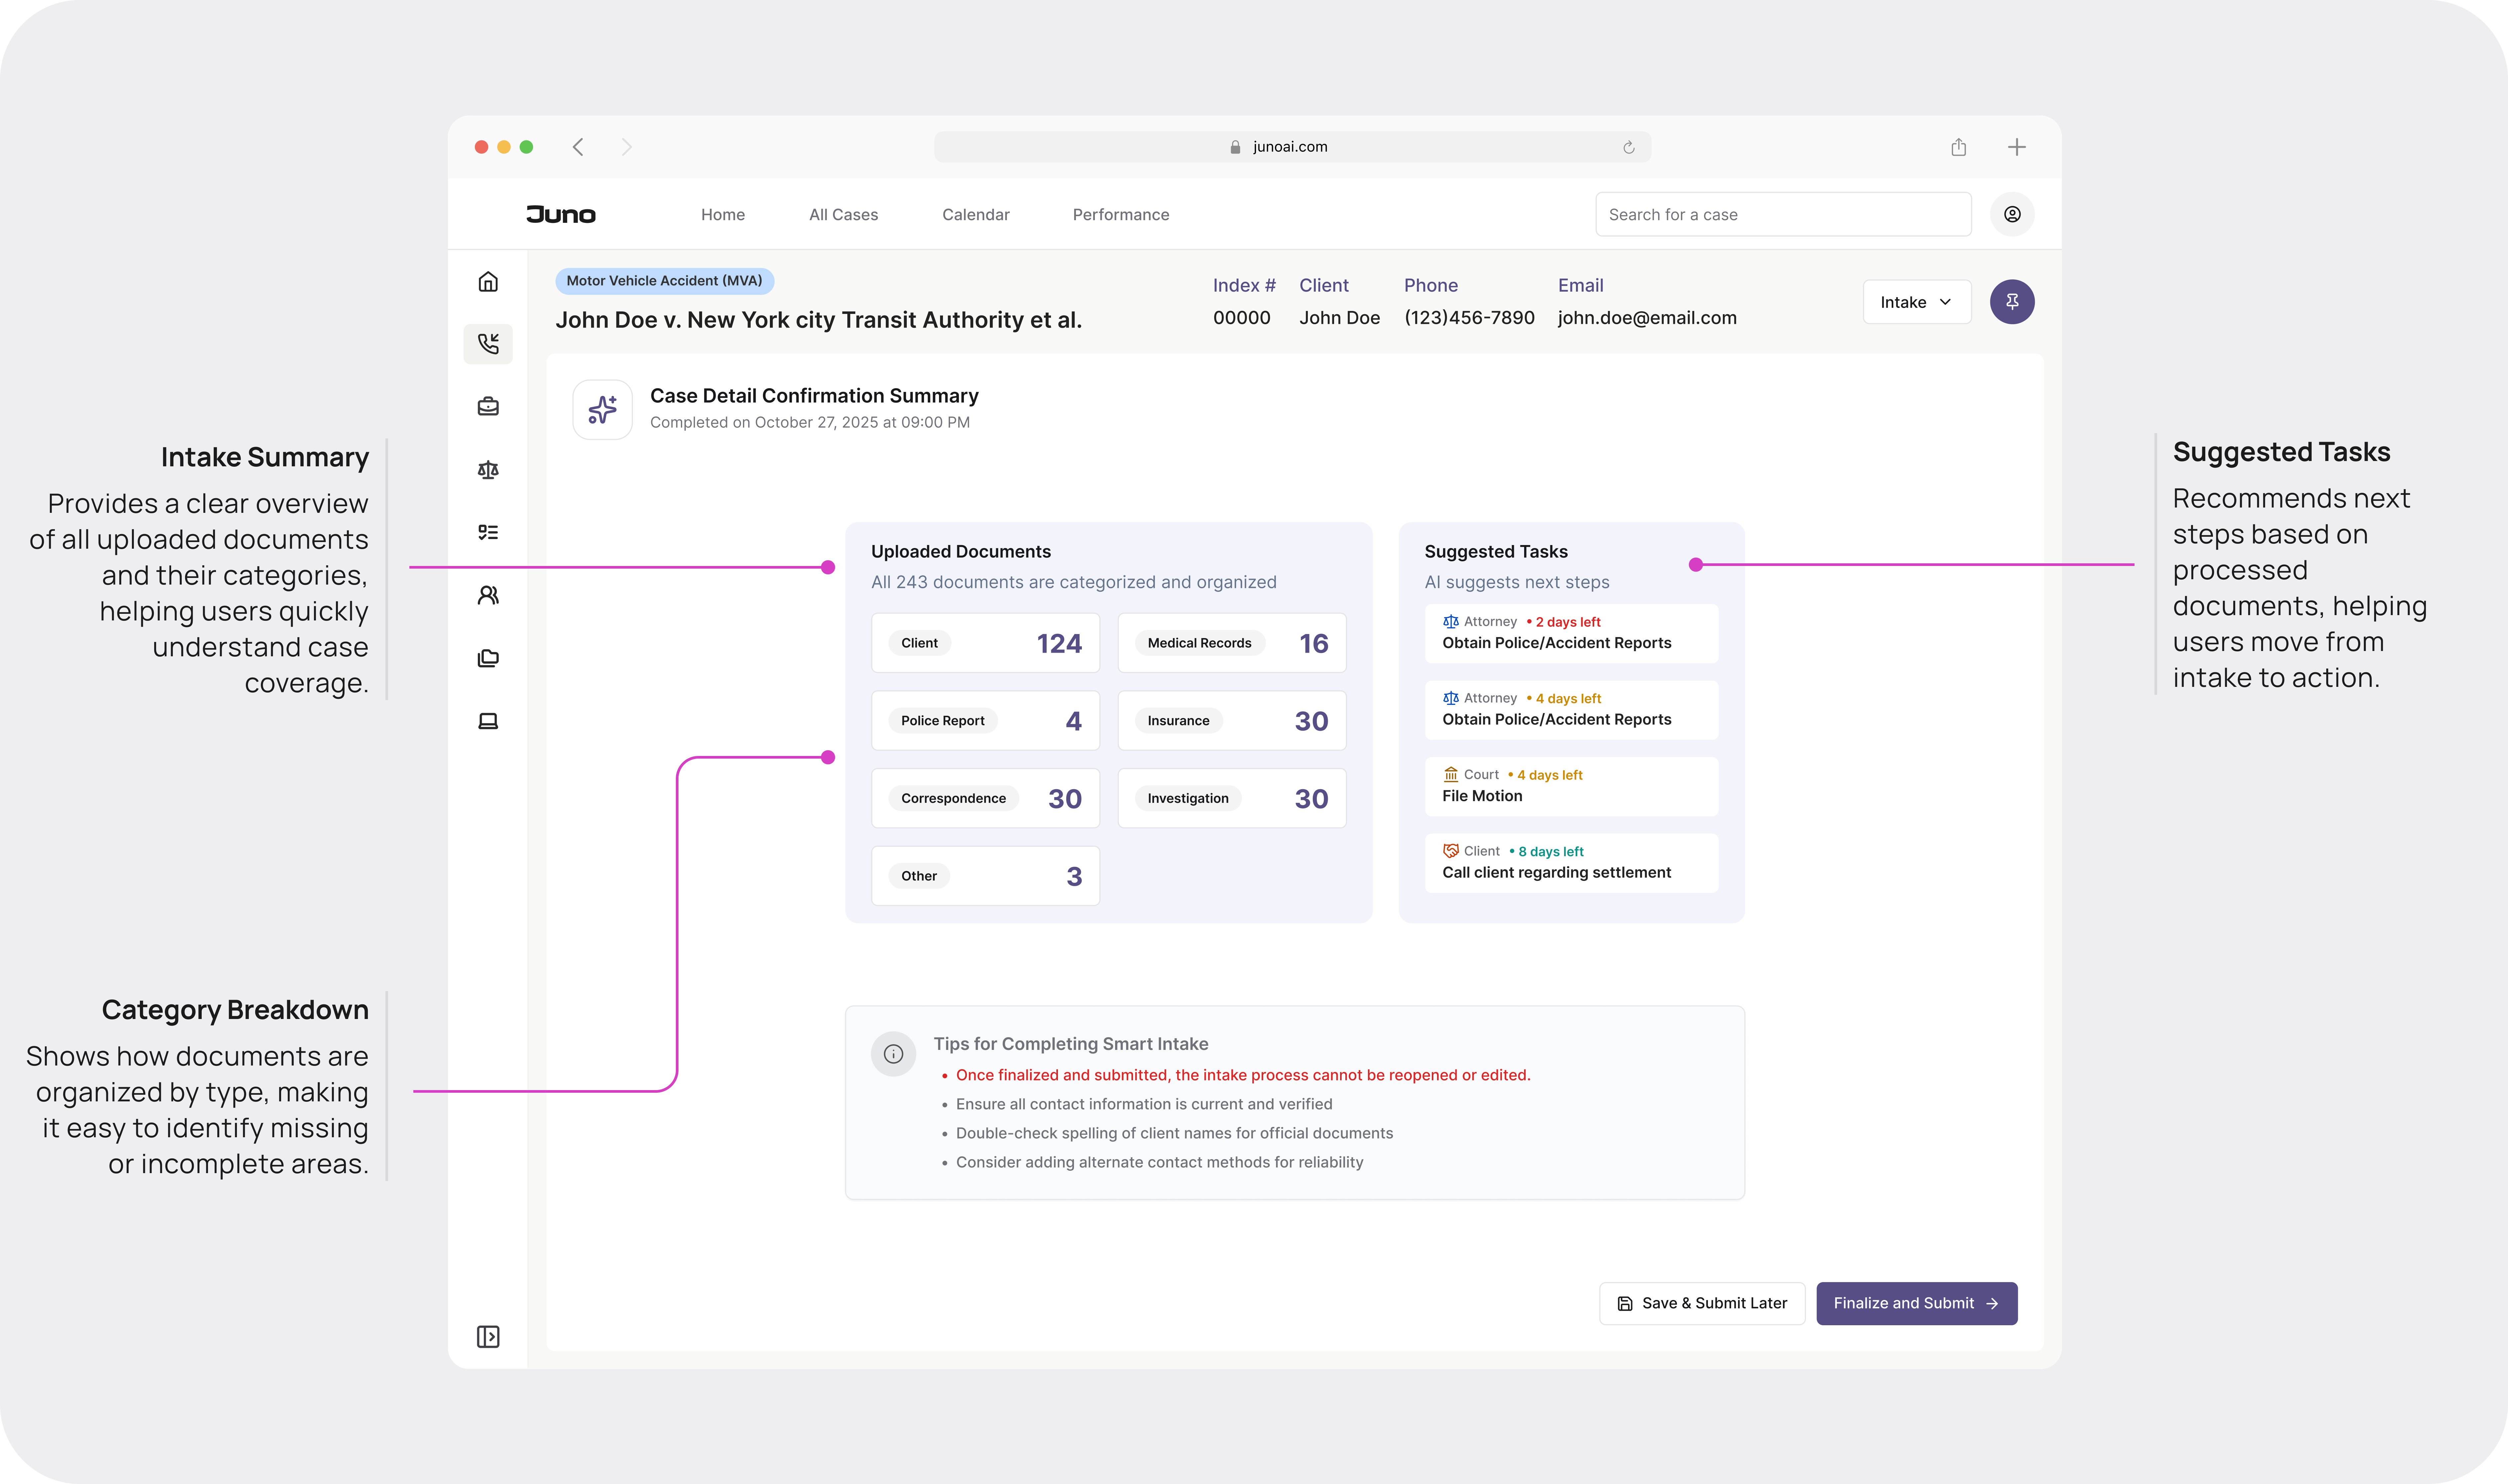Click Save & Submit Later button
2508x1484 pixels.
coord(1702,1303)
